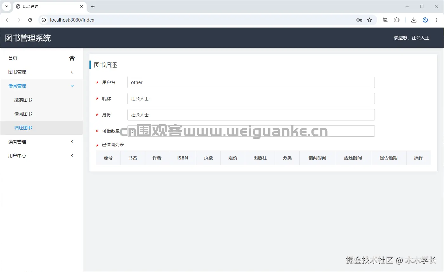Select the 归还图书 submenu item
This screenshot has height=272, width=444.
(x=42, y=128)
